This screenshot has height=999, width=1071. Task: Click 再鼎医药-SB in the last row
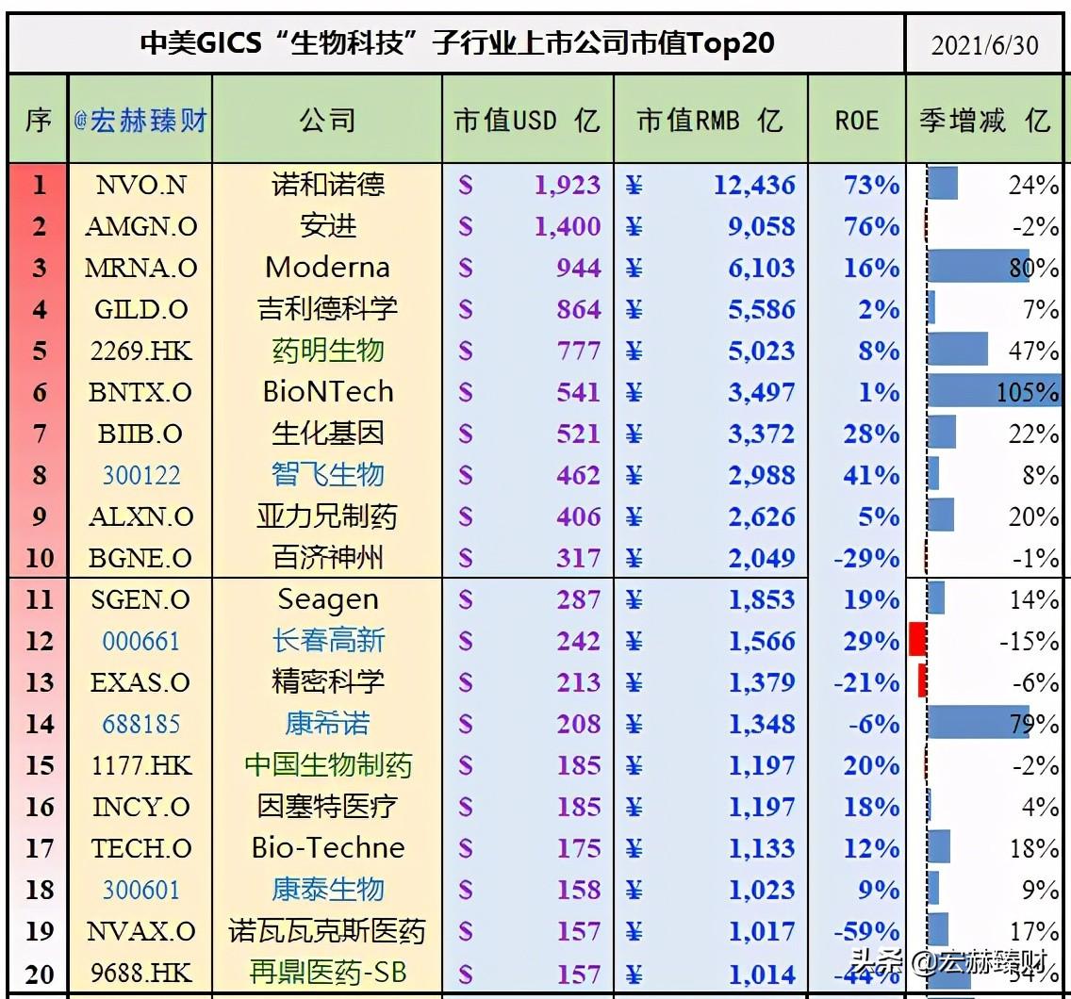pyautogui.click(x=327, y=973)
